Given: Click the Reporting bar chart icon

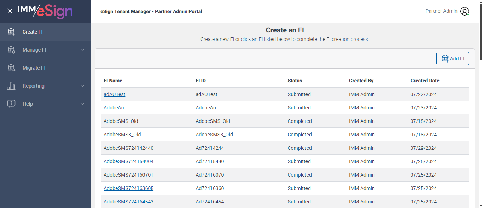Looking at the screenshot, I should (x=11, y=86).
